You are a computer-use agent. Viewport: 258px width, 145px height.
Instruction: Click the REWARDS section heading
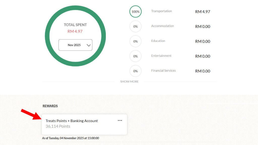tap(50, 106)
